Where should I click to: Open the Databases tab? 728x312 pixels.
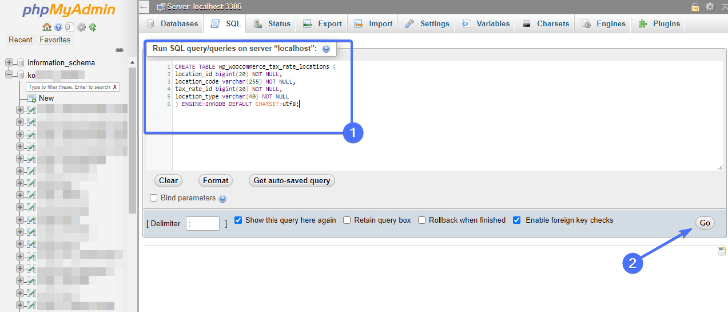point(172,23)
